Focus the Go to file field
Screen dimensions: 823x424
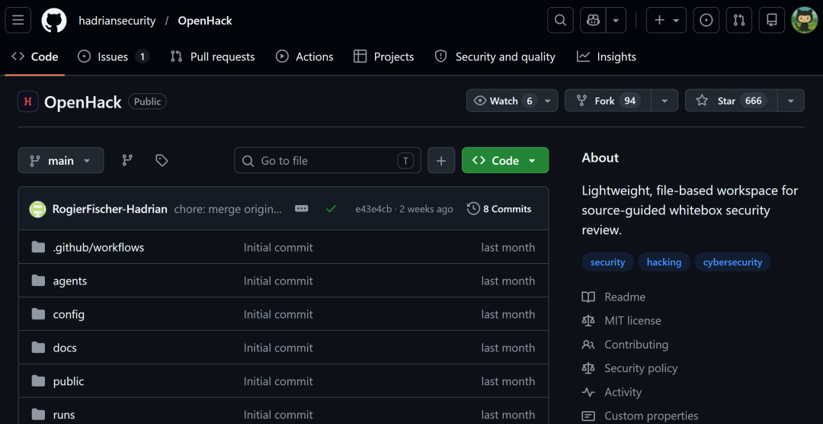[x=328, y=161]
